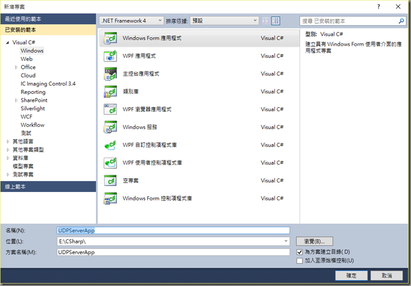The height and width of the screenshot is (286, 411).
Task: Expand the 其他專案類型 tree node
Action: 8,150
